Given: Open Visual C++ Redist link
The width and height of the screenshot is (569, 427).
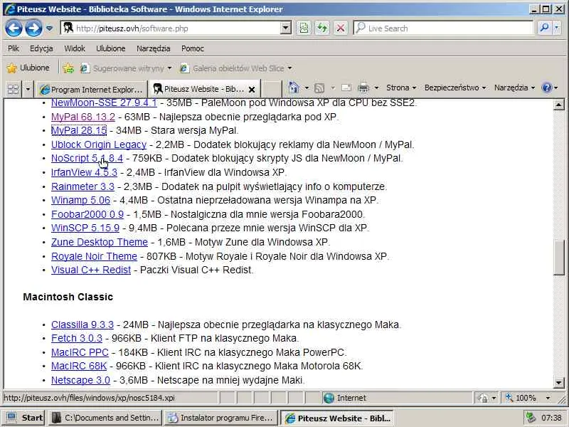Looking at the screenshot, I should point(91,270).
